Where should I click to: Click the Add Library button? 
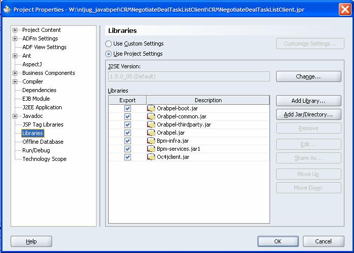coord(308,101)
